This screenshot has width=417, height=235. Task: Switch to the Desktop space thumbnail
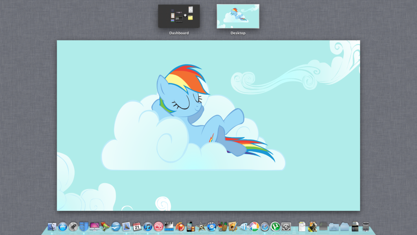click(x=238, y=16)
